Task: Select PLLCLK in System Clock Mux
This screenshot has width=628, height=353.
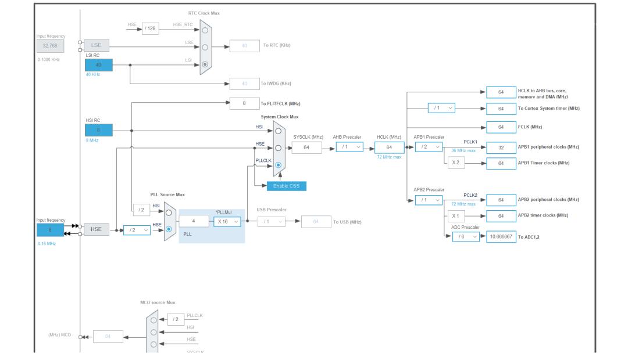Action: click(x=278, y=165)
